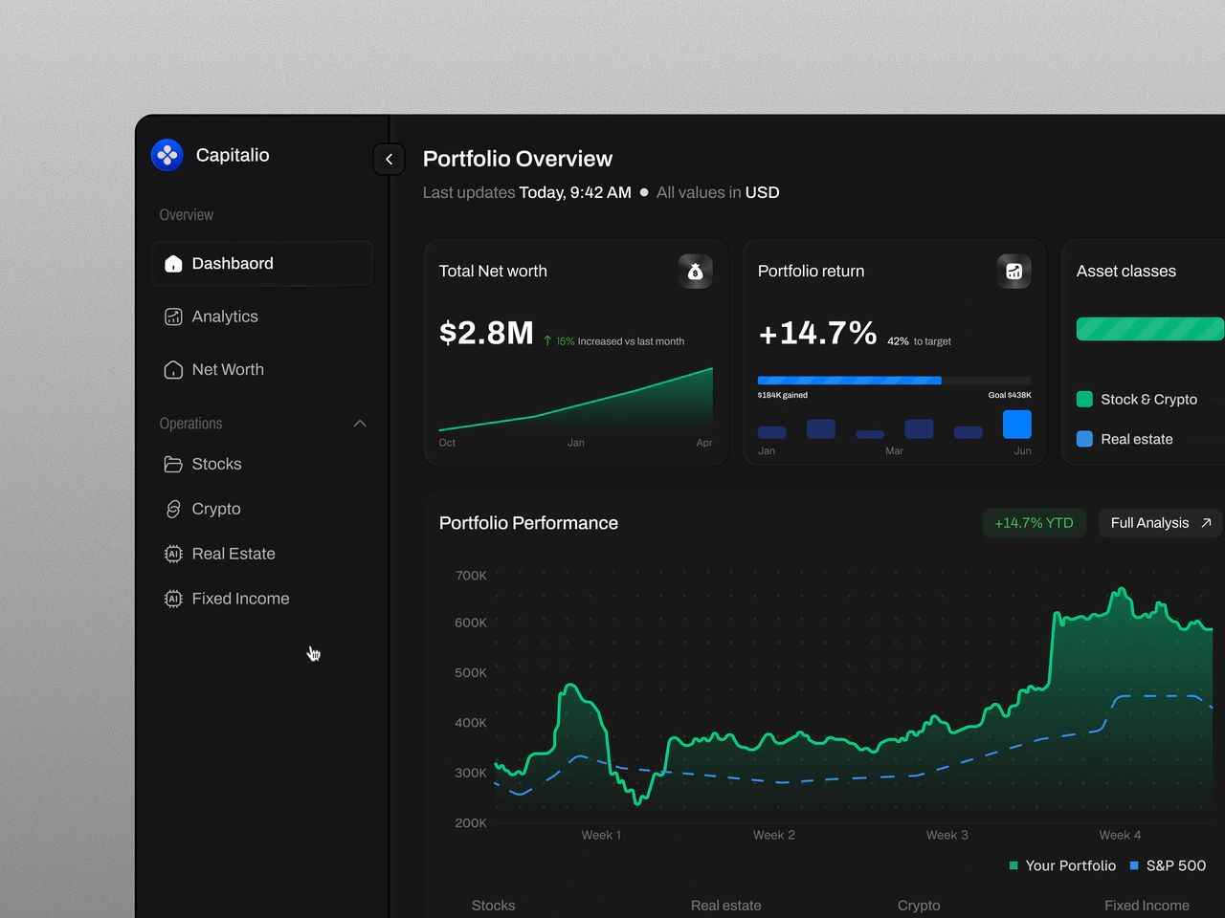Click the Asset classes card title
The width and height of the screenshot is (1225, 918).
click(1126, 272)
